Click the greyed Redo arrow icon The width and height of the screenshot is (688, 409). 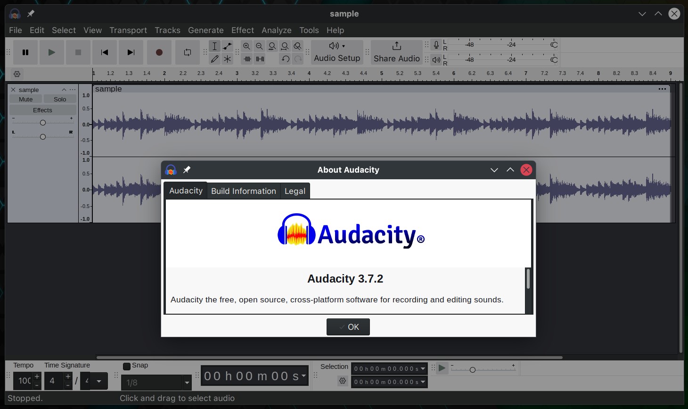point(298,59)
